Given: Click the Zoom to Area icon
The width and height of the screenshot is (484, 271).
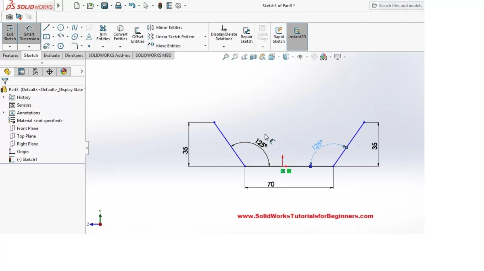Looking at the screenshot, I should click(235, 57).
